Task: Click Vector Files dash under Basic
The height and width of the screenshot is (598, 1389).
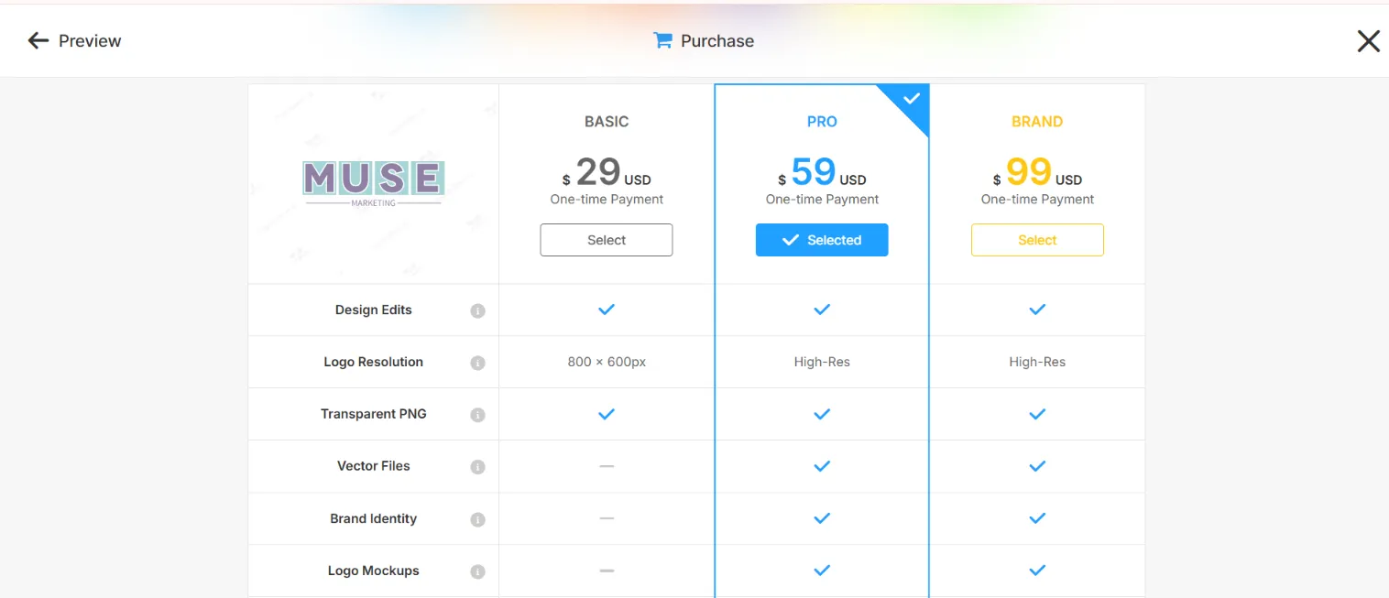Action: click(x=607, y=466)
